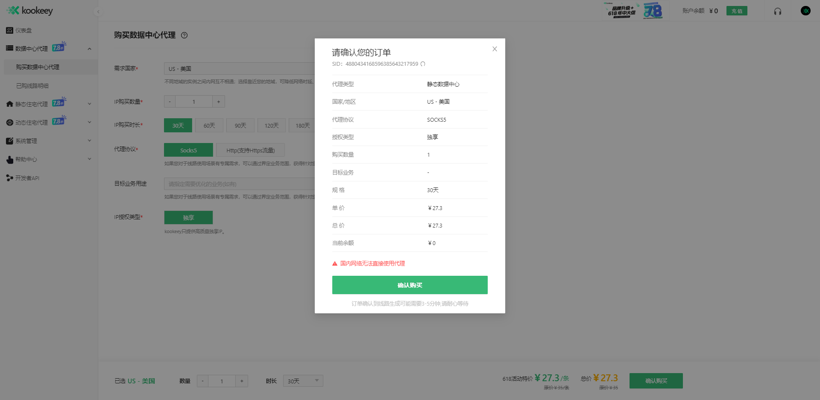This screenshot has width=820, height=400.
Task: Select the 静态住宅代理 house icon
Action: (9, 103)
